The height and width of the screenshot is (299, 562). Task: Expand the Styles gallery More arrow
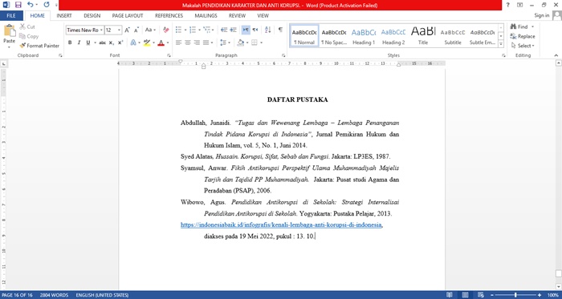click(501, 44)
